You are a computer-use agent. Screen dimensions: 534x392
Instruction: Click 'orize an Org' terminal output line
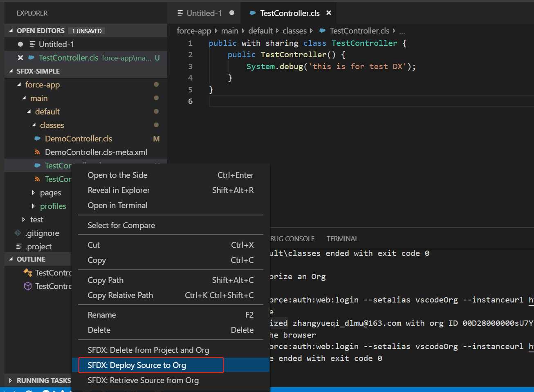point(298,276)
